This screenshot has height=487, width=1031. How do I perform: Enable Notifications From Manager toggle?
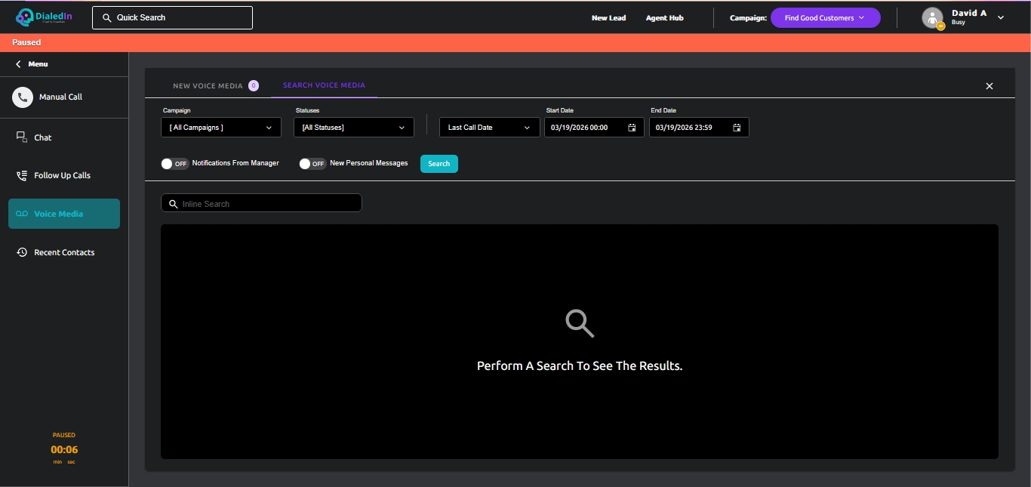[x=175, y=164]
